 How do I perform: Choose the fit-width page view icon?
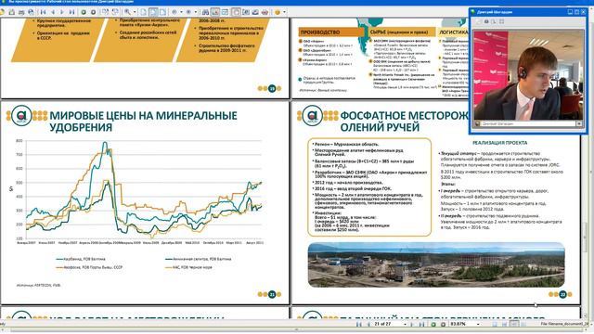point(162,12)
